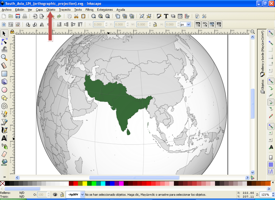Select the Rectangle drawing tool
275x200 pixels.
pyautogui.click(x=4, y=73)
